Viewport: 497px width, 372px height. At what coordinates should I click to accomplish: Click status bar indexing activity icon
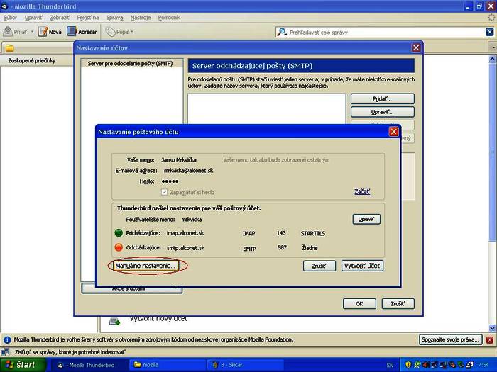coord(5,352)
